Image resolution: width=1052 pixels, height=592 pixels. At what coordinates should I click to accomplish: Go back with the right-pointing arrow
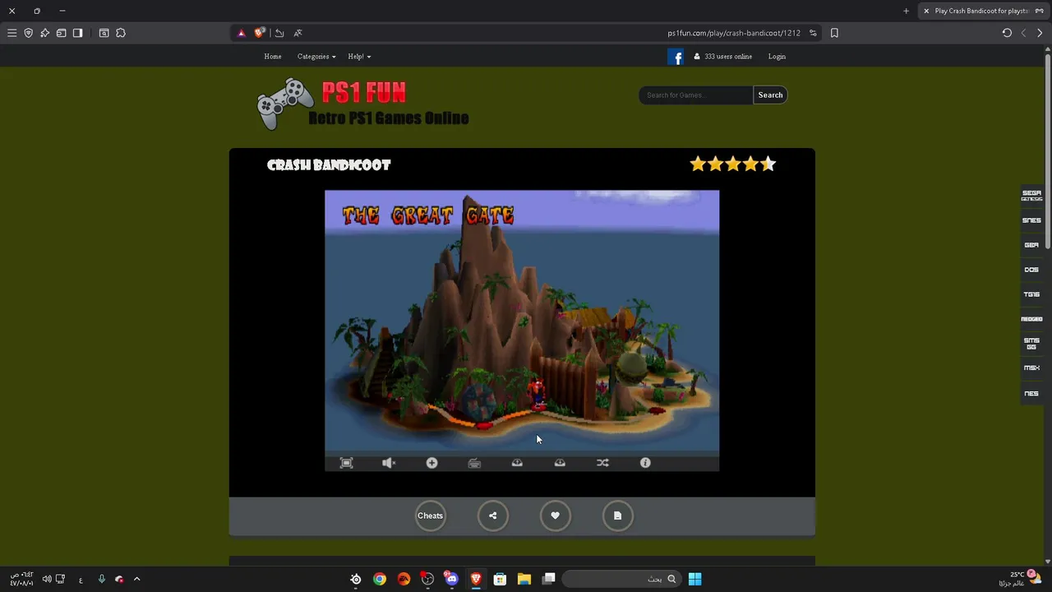click(x=1040, y=33)
